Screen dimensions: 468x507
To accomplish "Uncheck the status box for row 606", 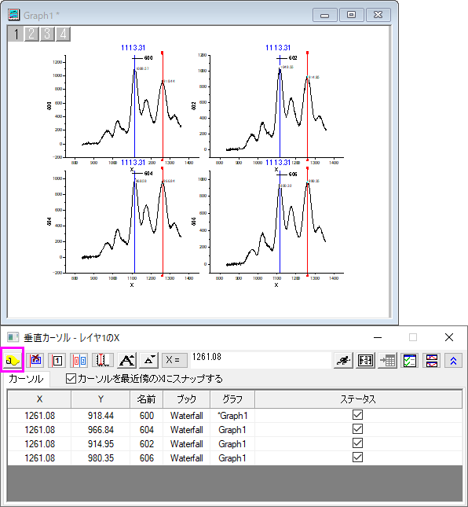I will point(357,457).
